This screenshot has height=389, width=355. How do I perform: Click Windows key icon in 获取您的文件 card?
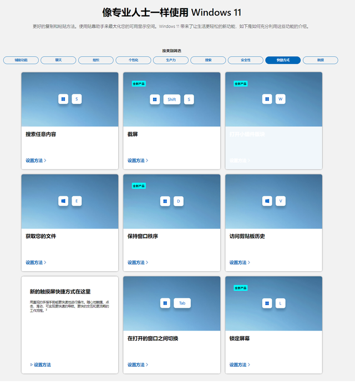coord(63,201)
